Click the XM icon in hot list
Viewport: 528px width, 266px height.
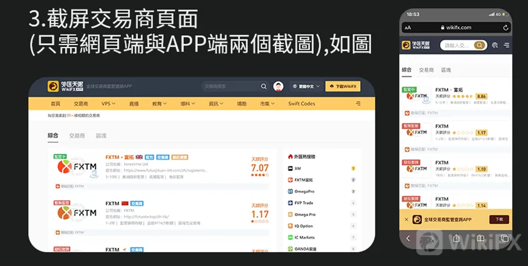pos(291,168)
